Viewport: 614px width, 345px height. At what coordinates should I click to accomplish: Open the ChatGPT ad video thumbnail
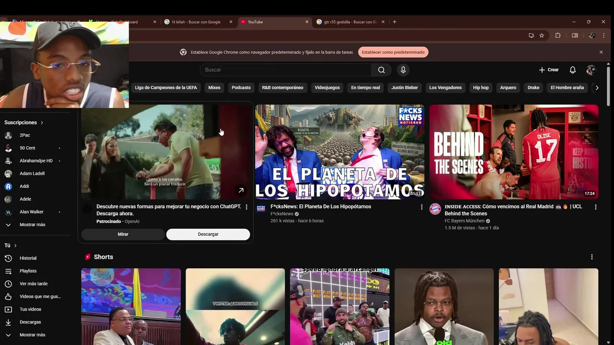click(166, 152)
